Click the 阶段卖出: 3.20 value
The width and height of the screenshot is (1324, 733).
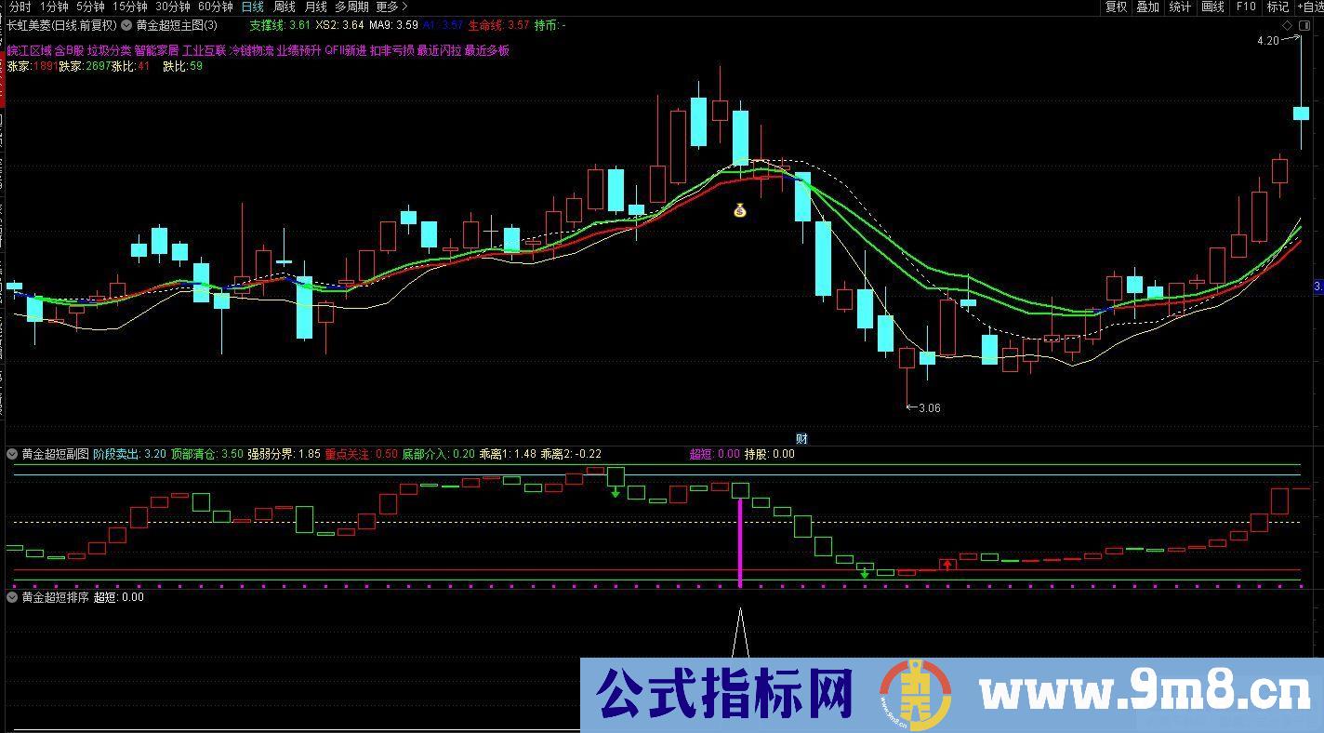pyautogui.click(x=130, y=454)
